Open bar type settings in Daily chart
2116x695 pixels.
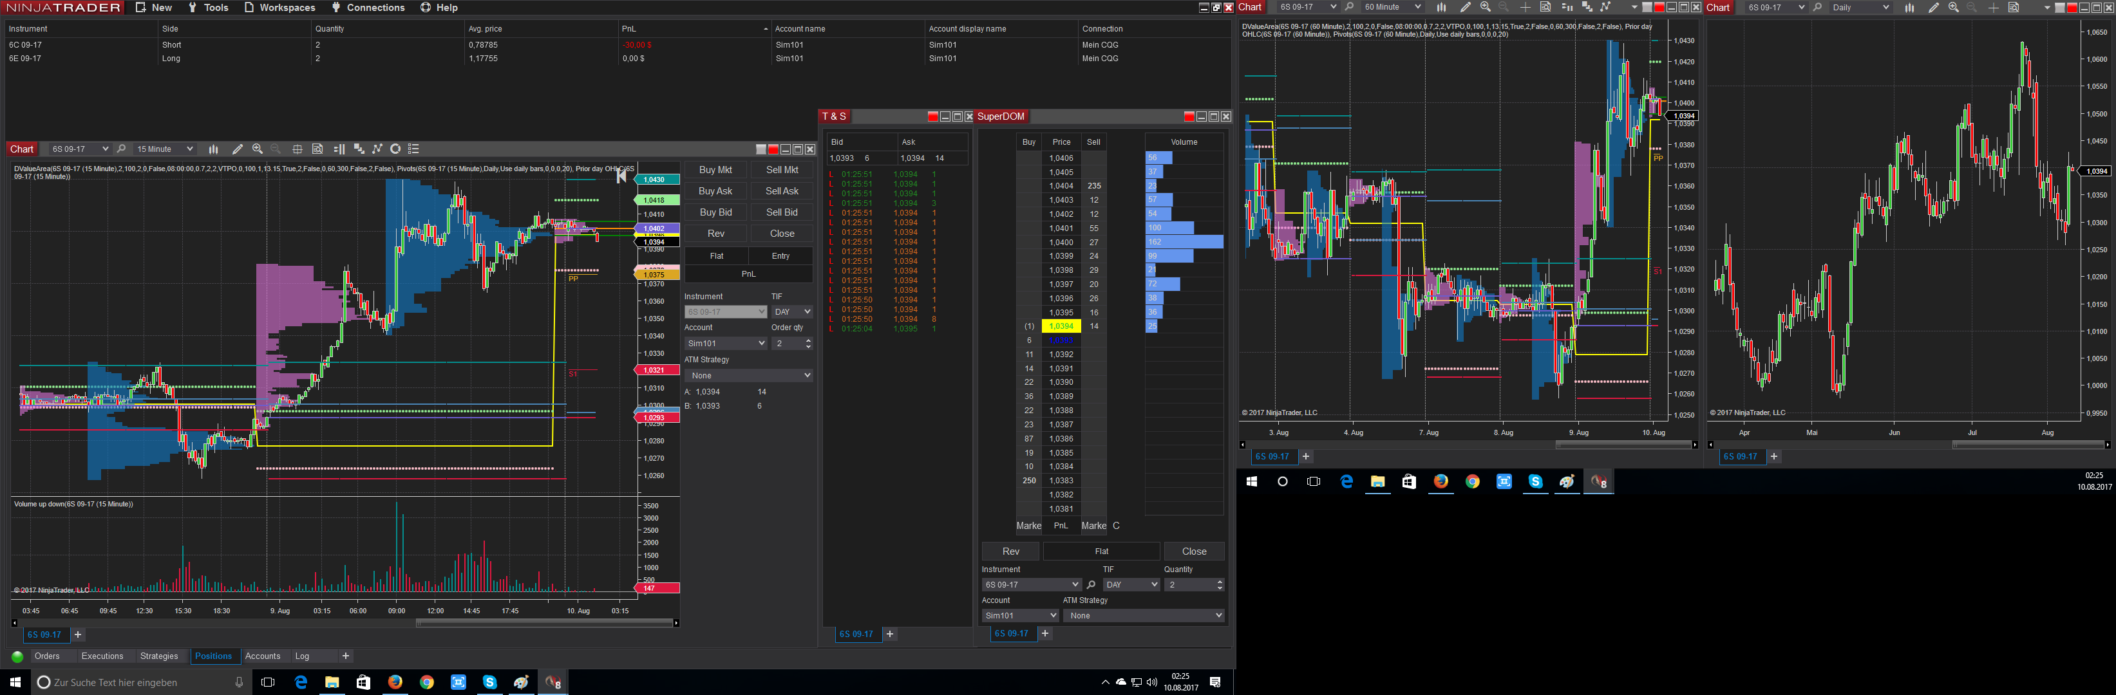(1909, 7)
